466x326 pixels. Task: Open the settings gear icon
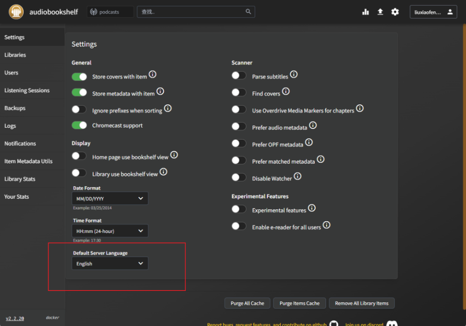pos(395,12)
